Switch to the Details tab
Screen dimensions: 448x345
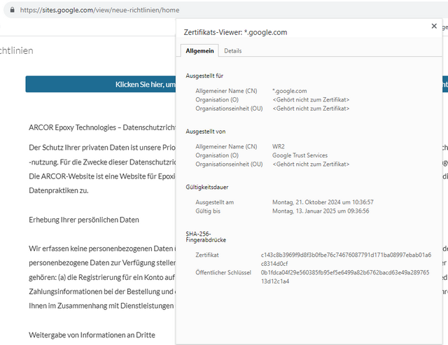233,51
